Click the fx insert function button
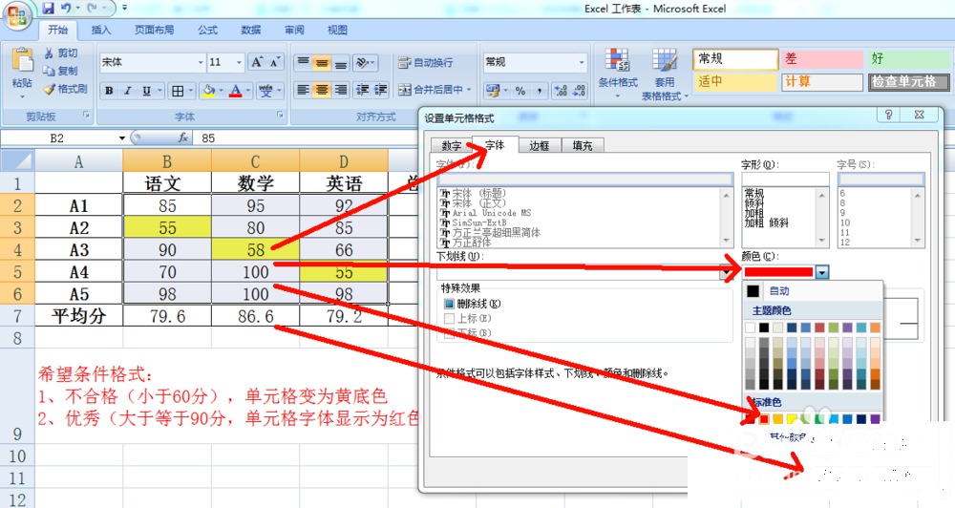This screenshot has height=508, width=955. pos(182,138)
